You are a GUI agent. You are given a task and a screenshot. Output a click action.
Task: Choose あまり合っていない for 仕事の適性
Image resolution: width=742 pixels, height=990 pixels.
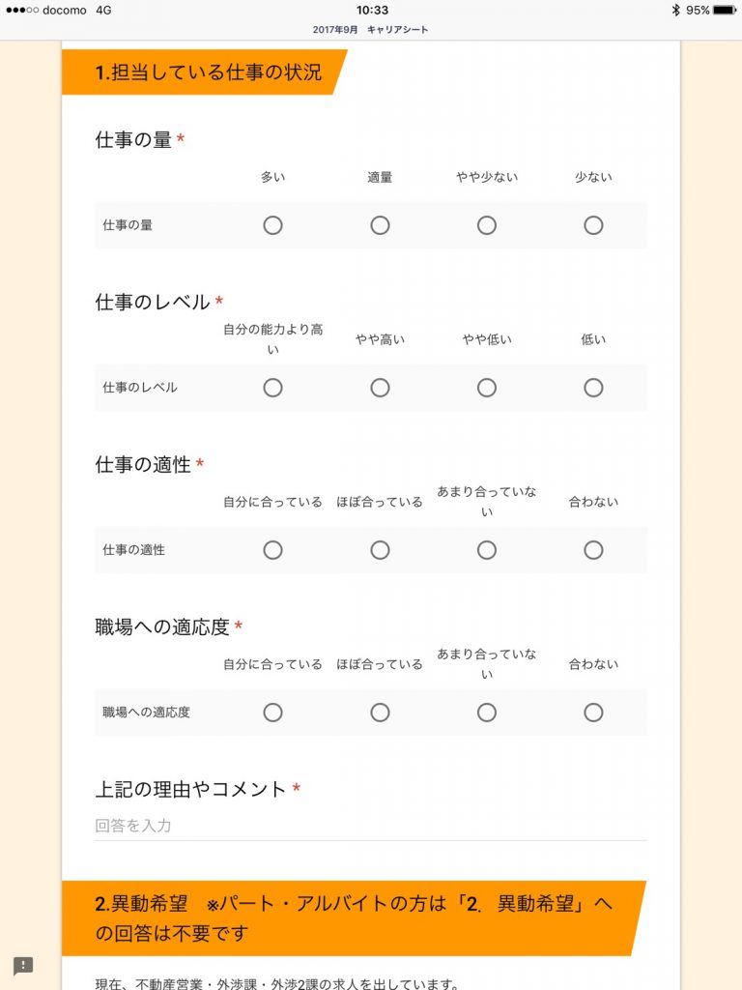(x=487, y=550)
